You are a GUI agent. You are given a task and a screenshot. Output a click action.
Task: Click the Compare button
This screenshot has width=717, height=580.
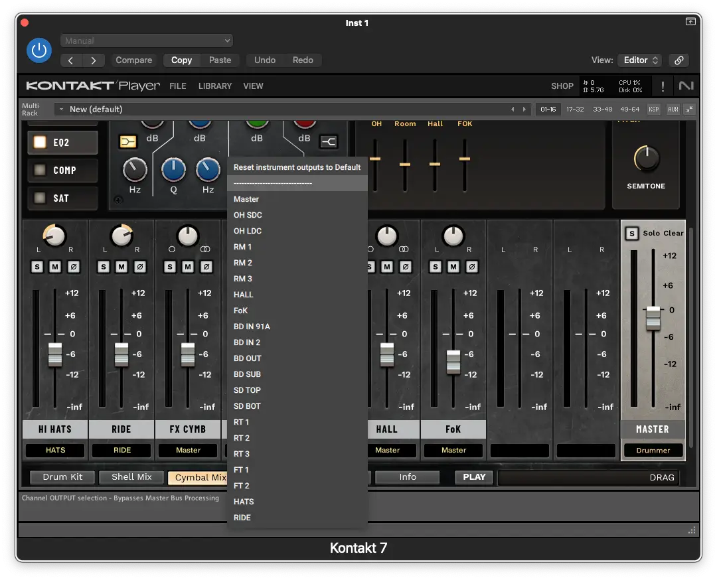point(133,60)
